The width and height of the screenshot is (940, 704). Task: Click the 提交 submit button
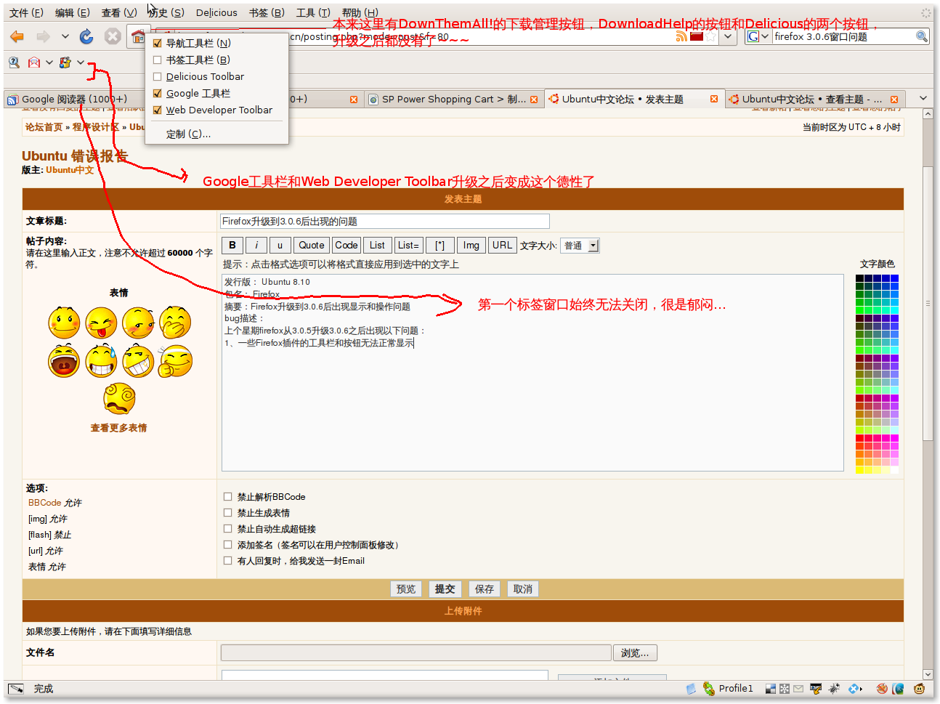click(445, 589)
